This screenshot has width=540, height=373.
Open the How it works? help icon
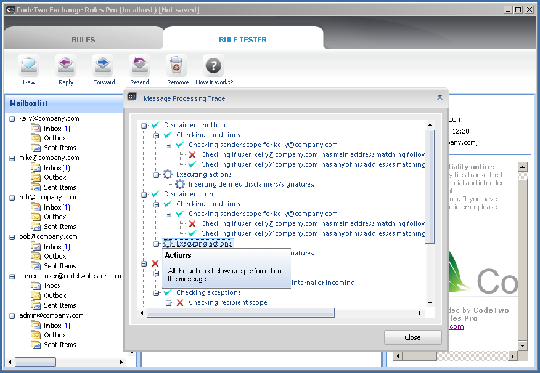tap(213, 66)
